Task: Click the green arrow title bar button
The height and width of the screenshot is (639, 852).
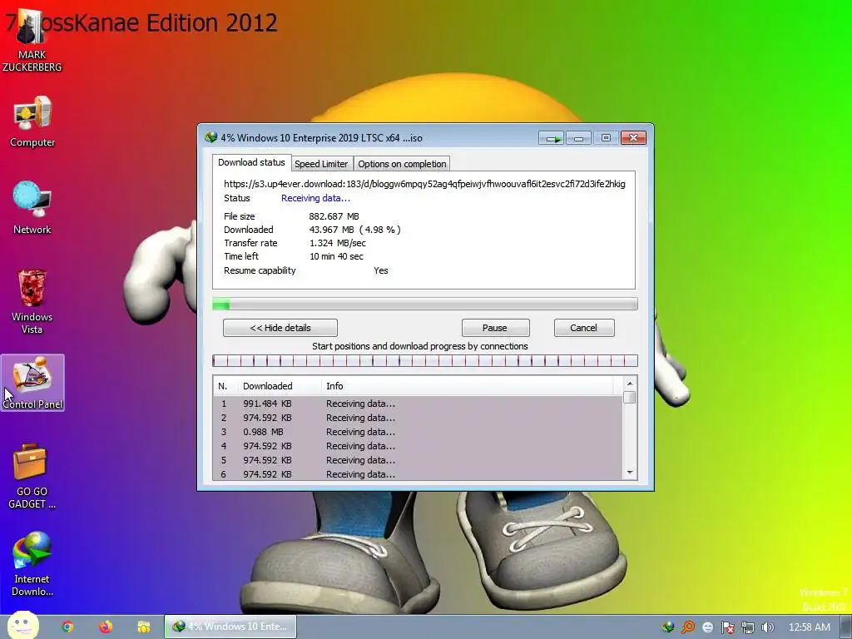Action: (x=552, y=138)
